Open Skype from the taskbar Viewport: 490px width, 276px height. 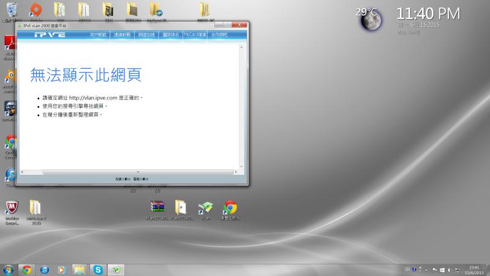coord(98,270)
